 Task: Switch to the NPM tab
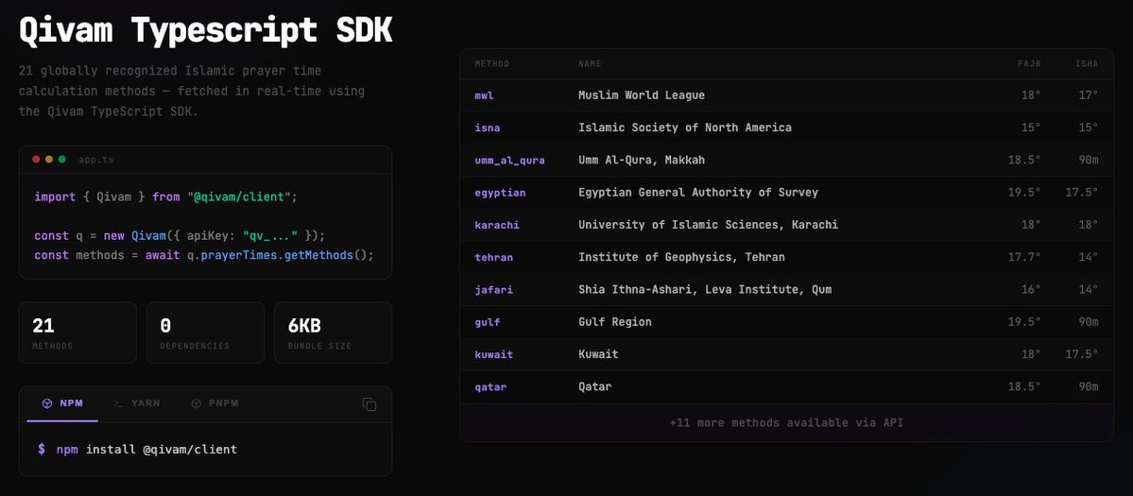tap(63, 404)
